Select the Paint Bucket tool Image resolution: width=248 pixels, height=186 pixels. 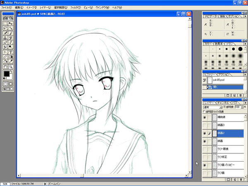5,61
